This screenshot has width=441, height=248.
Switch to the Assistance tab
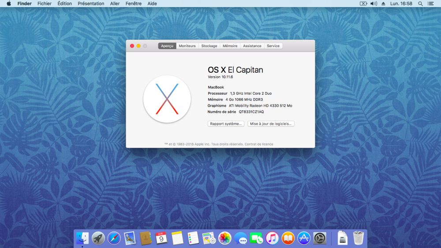click(252, 46)
